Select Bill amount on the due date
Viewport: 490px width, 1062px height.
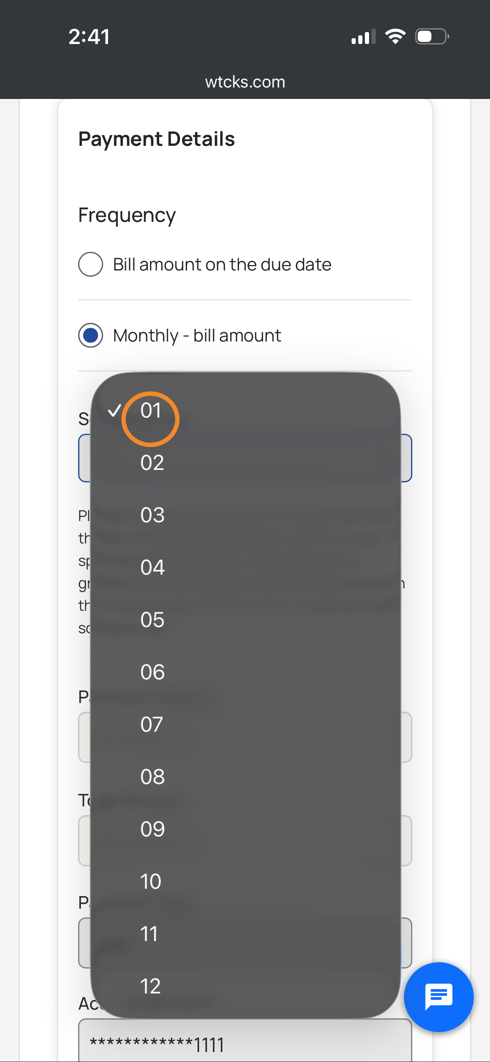coord(91,264)
